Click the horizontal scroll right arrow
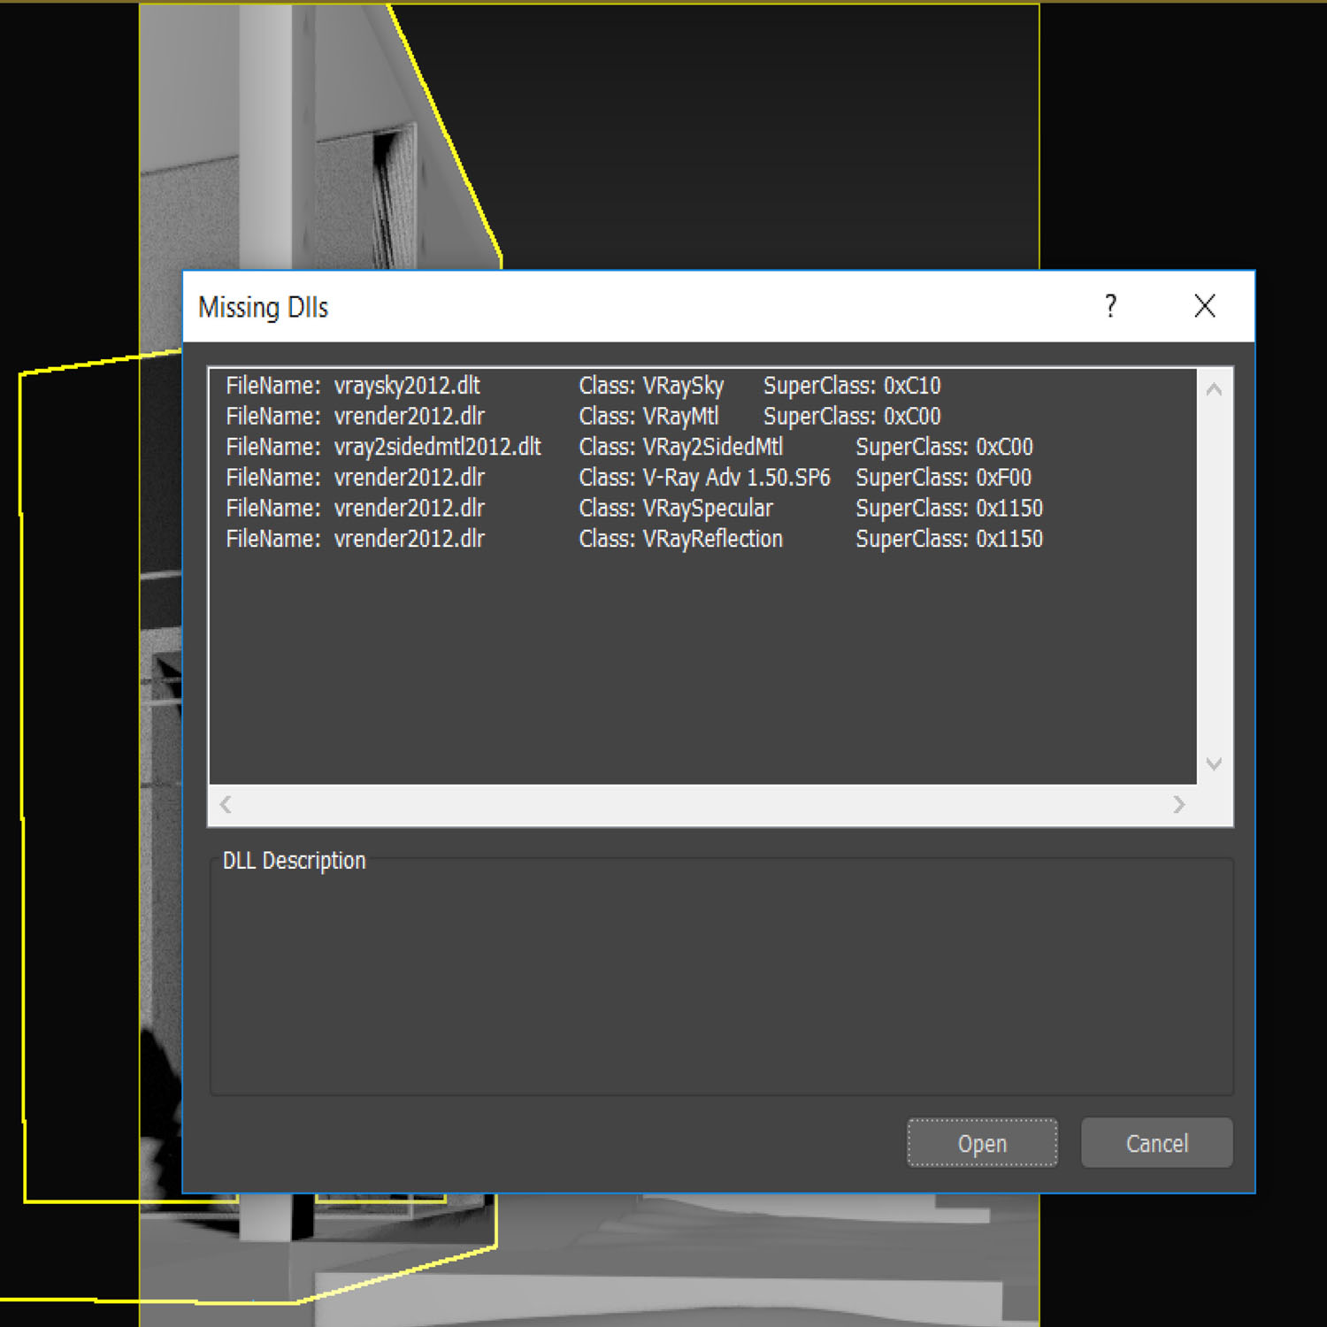 coord(1178,804)
